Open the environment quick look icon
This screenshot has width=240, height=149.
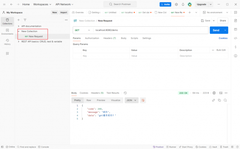tap(235, 13)
